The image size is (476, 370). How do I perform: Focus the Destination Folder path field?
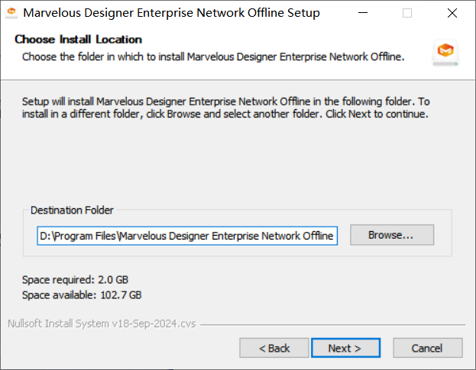point(186,236)
